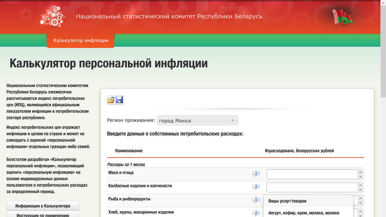Focus the Колбасные изделия и копчености expense field
This screenshot has width=386, height=217.
(x=312, y=187)
